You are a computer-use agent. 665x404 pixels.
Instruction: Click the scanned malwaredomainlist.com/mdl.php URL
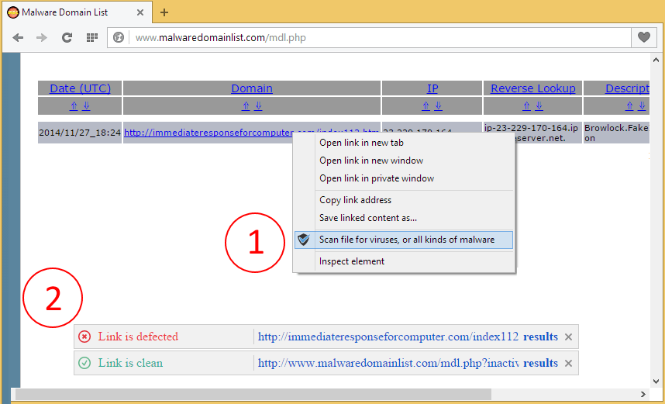tap(388, 363)
